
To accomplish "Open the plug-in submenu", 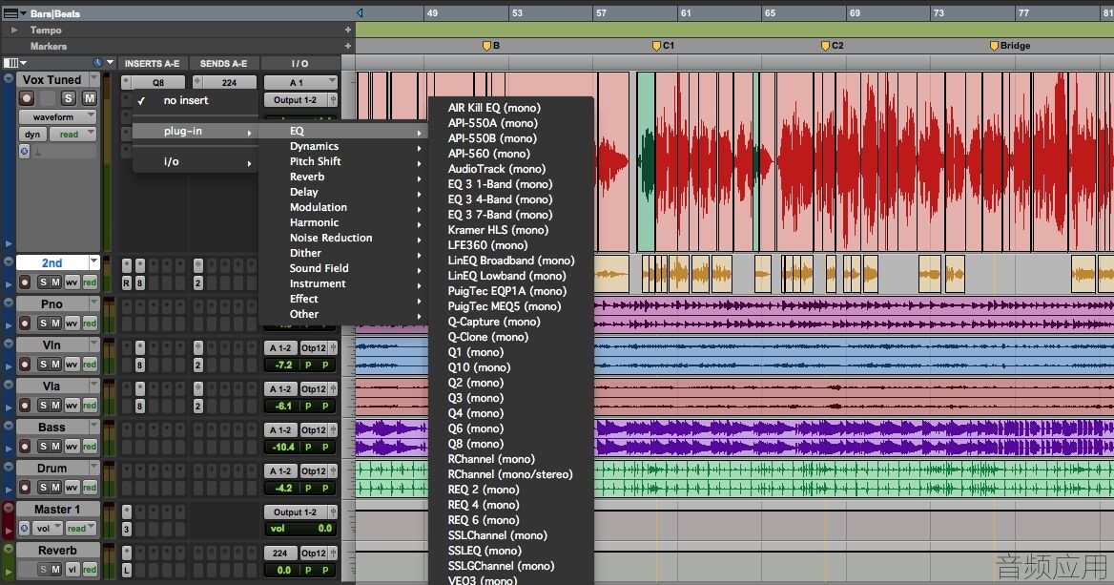I will point(196,131).
